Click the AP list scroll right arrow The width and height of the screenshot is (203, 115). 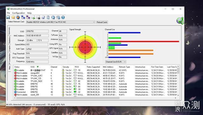point(175,98)
